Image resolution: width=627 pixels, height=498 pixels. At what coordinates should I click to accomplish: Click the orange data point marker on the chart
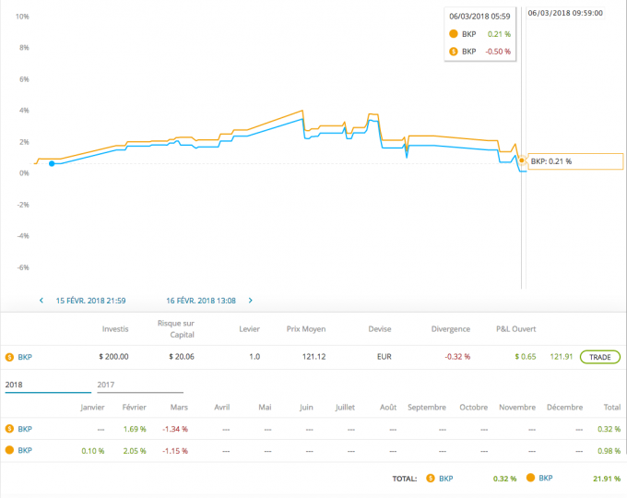(x=522, y=160)
